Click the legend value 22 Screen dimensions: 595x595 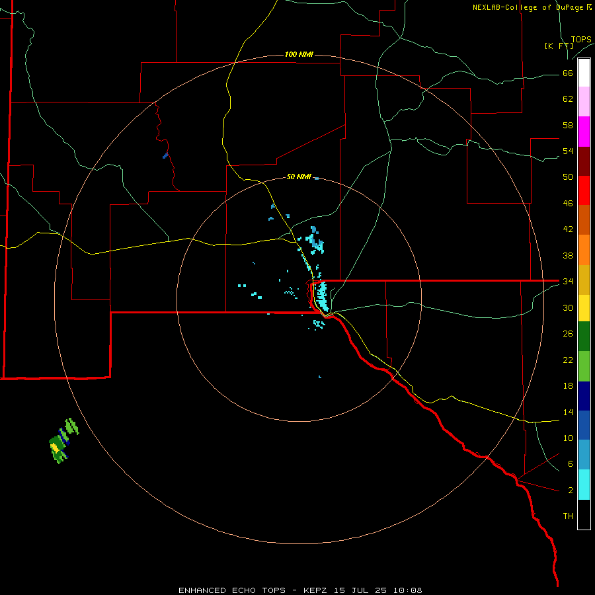[x=568, y=360]
